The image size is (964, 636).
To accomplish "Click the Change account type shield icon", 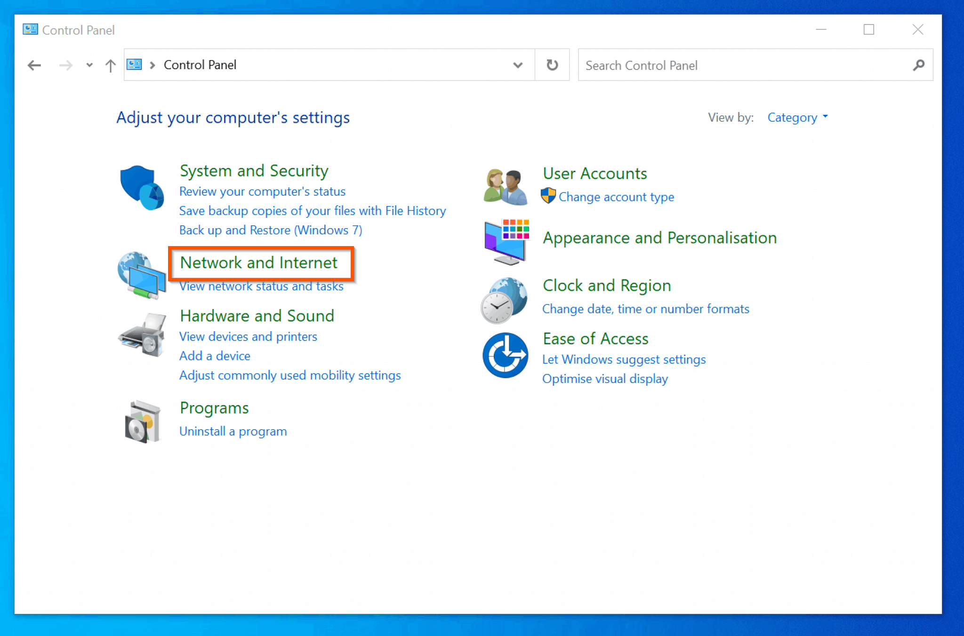I will pos(548,196).
